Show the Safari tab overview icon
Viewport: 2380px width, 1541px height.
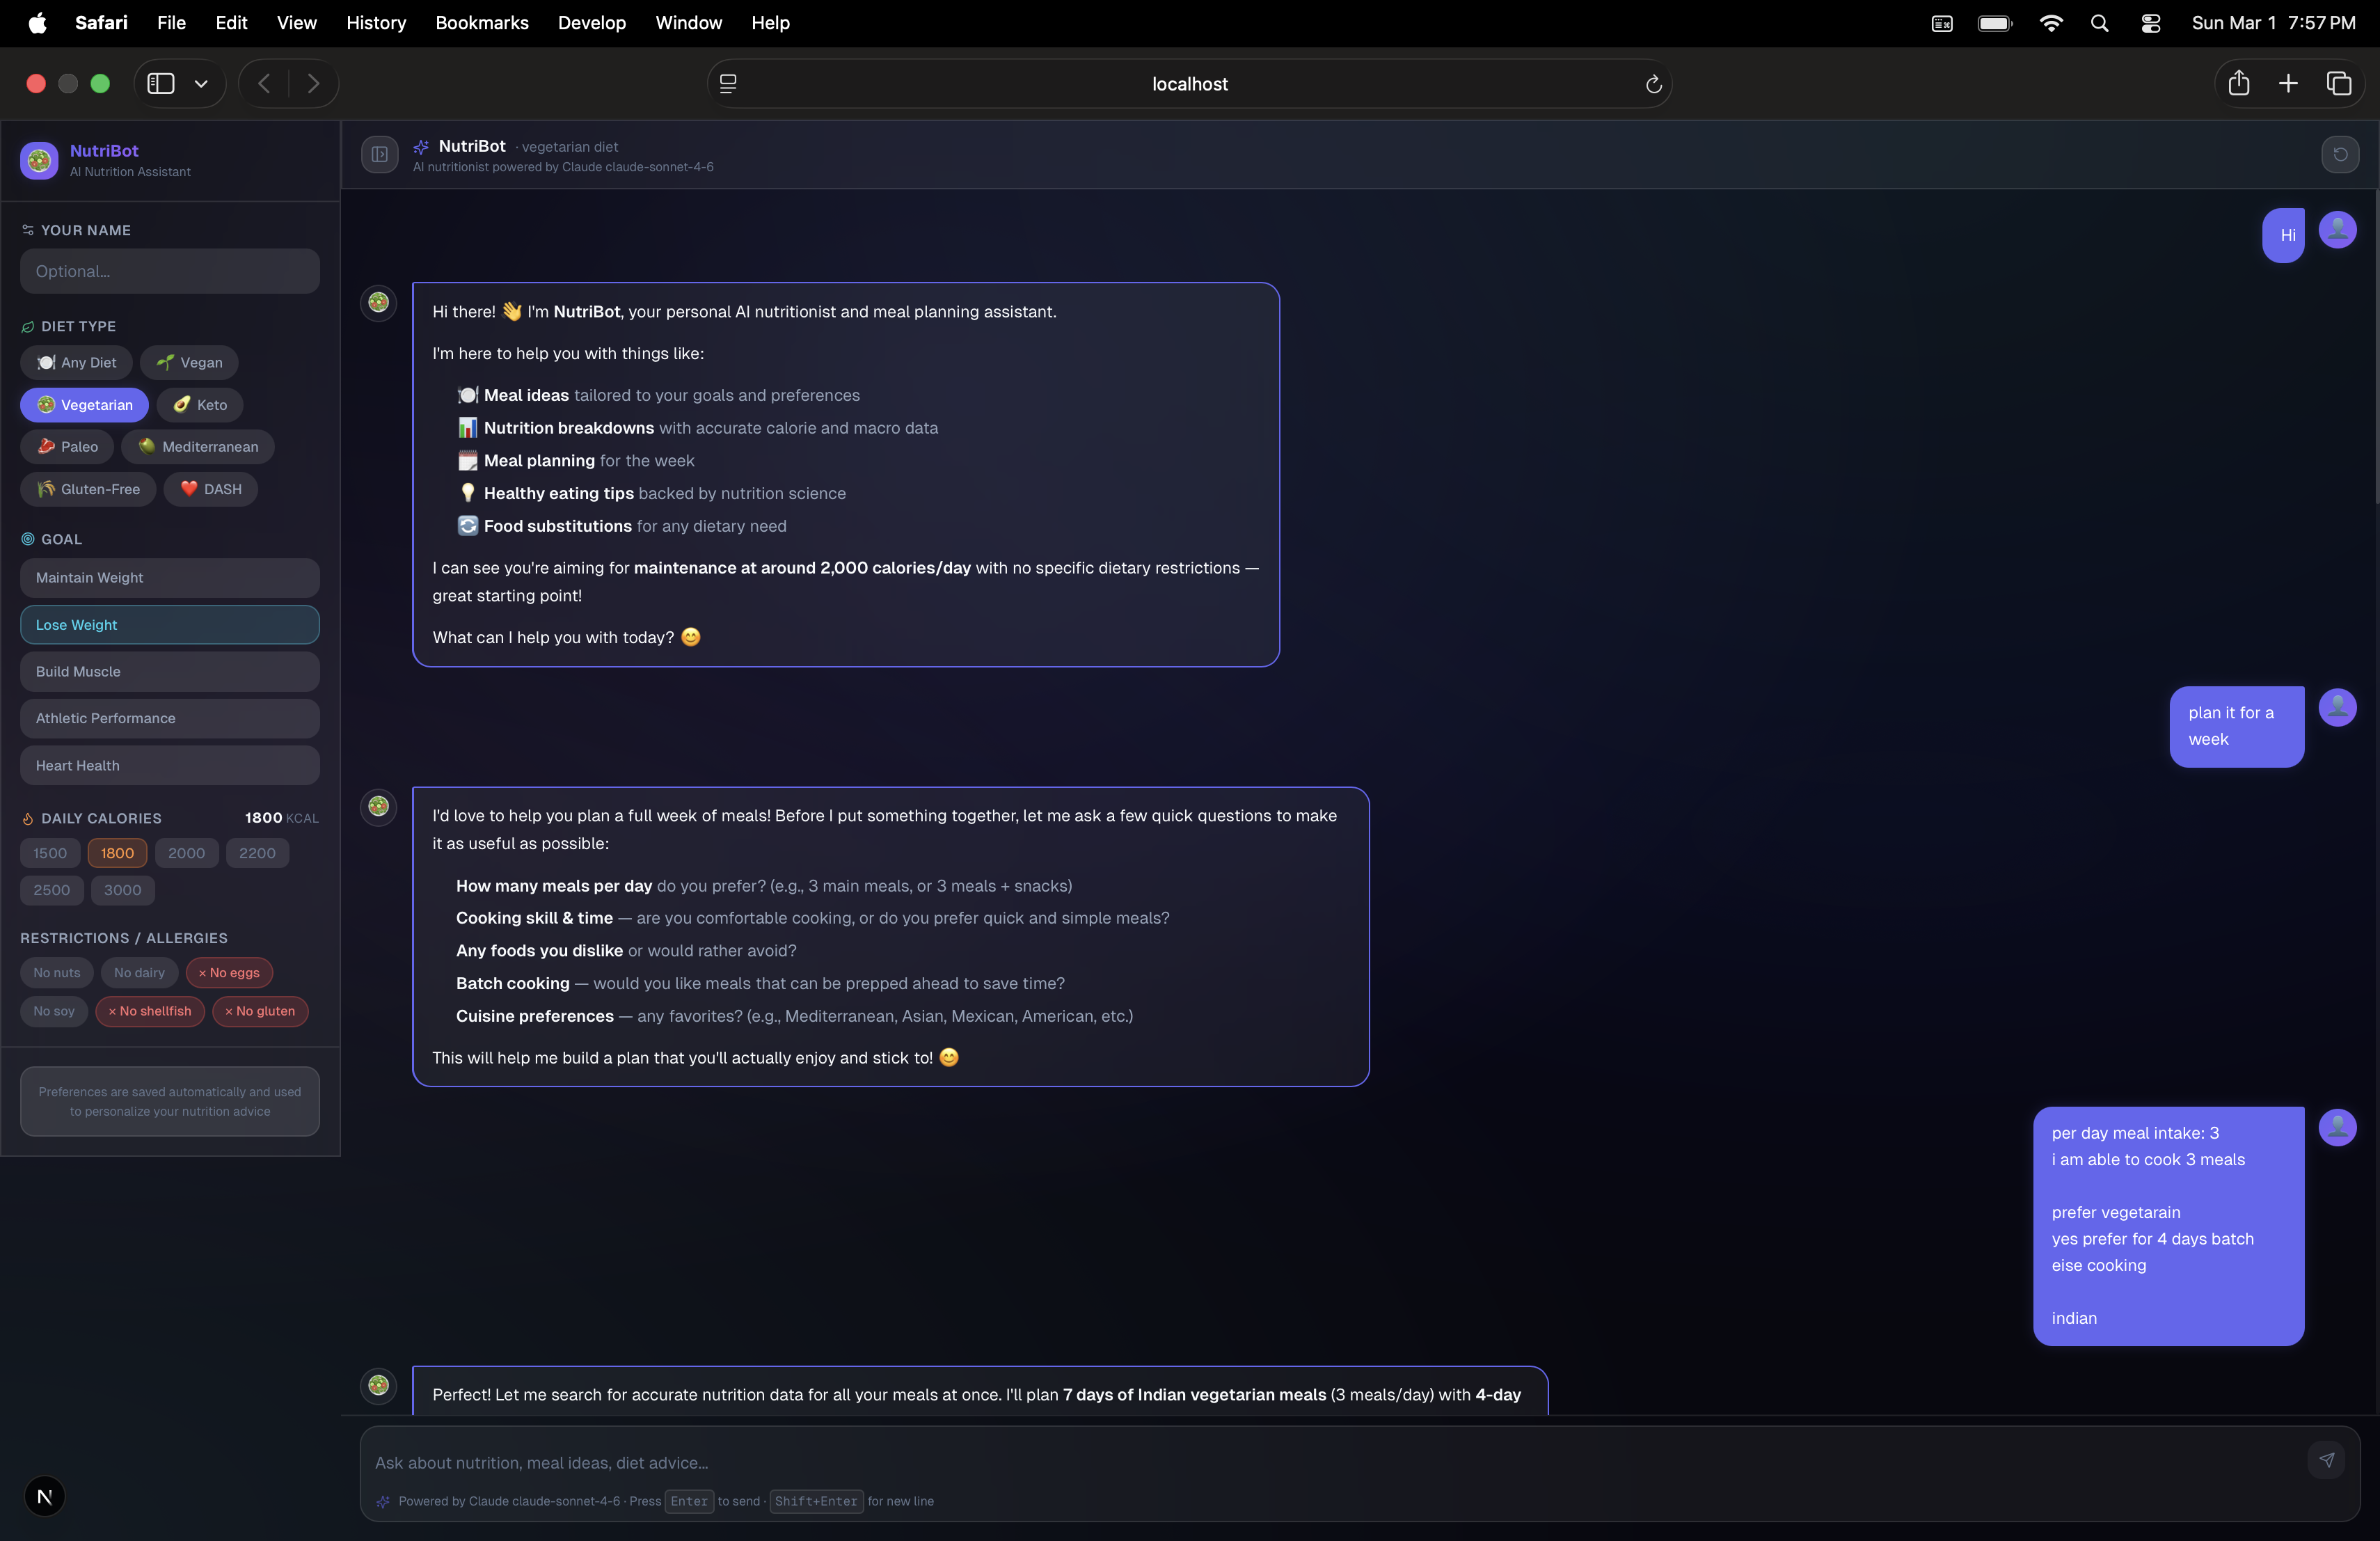[2338, 84]
